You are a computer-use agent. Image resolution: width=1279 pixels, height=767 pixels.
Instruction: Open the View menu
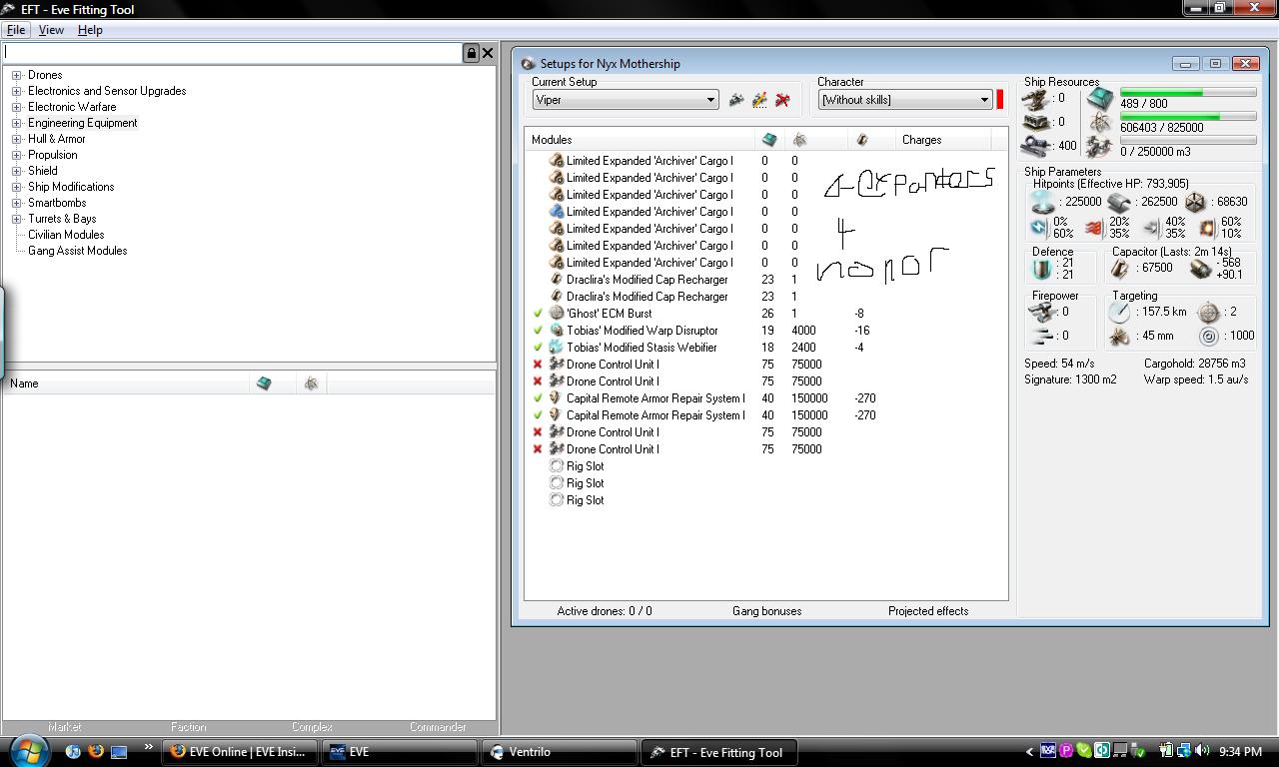tap(51, 30)
